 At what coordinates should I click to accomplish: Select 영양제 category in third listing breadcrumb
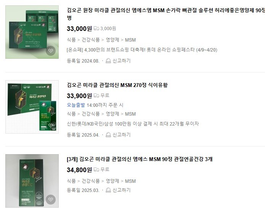pyautogui.click(x=112, y=181)
